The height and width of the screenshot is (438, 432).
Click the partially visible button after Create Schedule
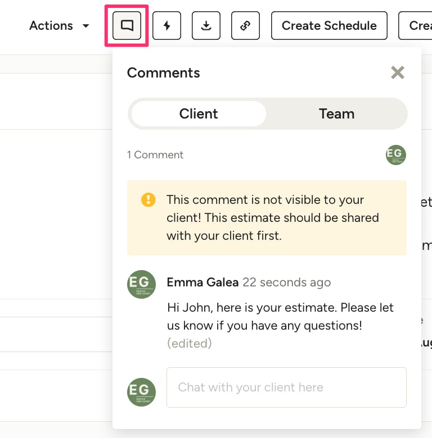(415, 26)
